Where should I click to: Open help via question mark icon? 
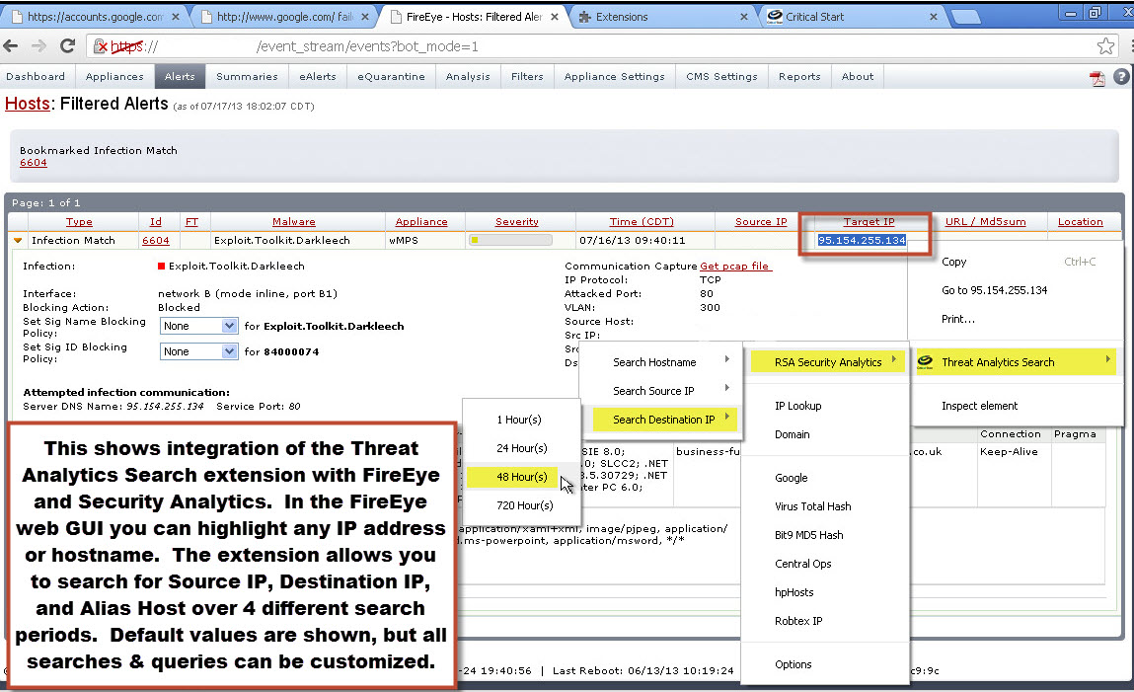(1121, 77)
